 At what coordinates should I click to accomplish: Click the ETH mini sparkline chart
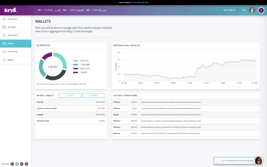[80, 10]
